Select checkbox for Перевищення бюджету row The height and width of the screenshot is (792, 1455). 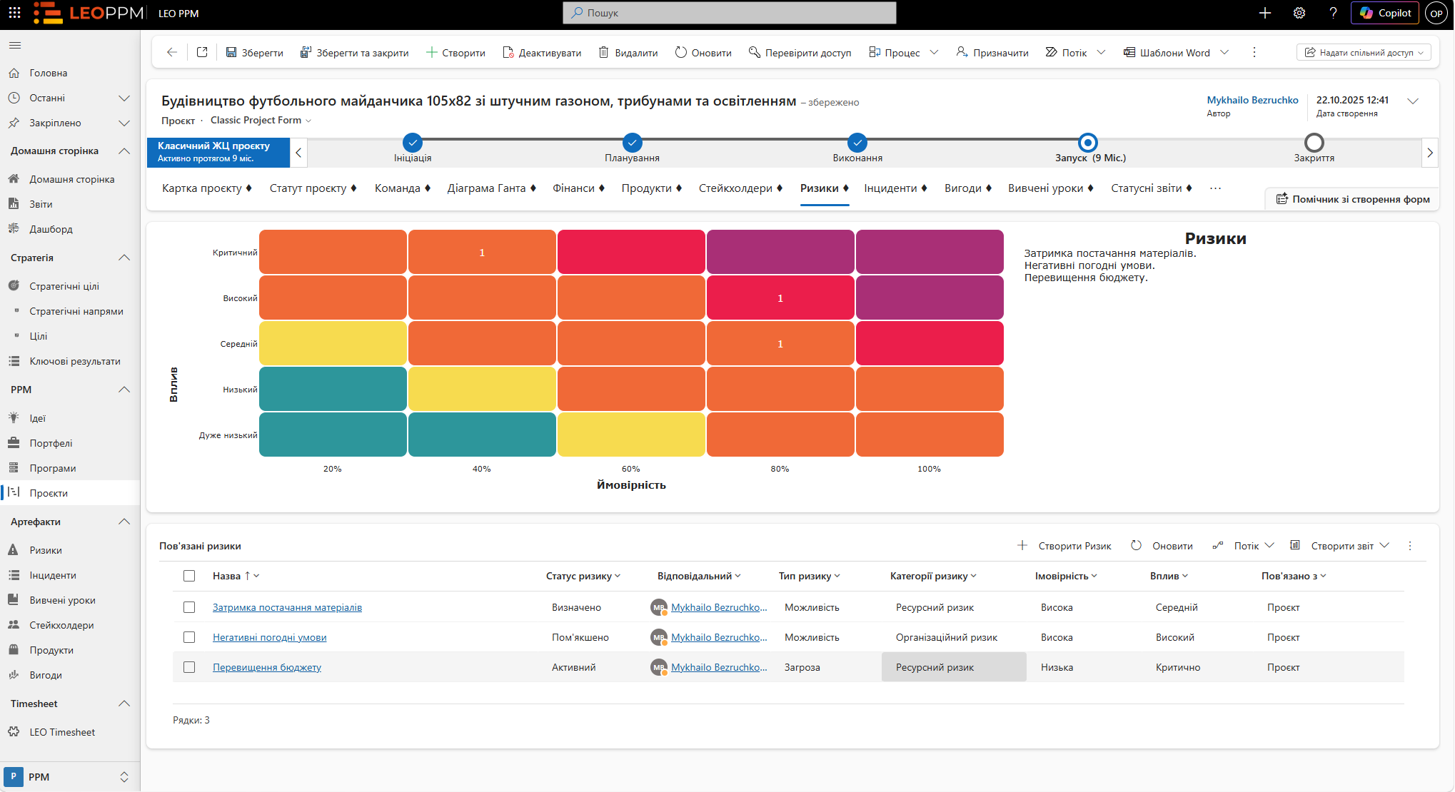189,667
